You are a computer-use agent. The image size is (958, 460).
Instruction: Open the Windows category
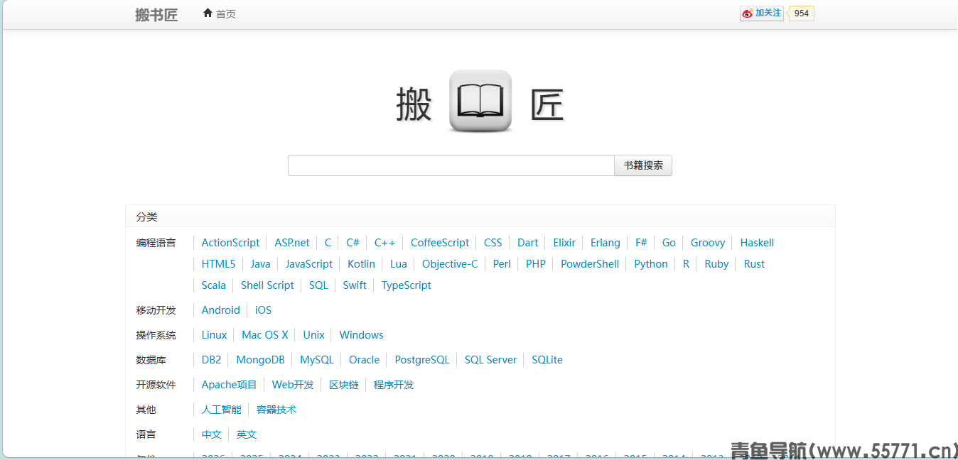pos(361,335)
